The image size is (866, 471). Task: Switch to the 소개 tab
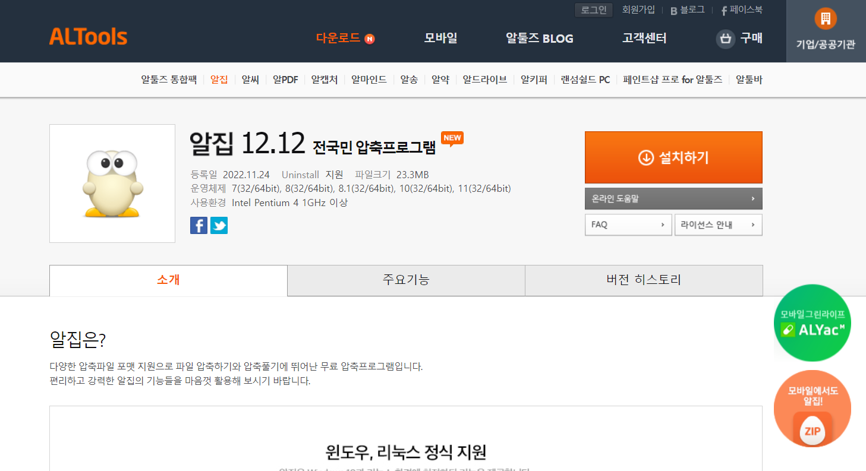tap(168, 280)
